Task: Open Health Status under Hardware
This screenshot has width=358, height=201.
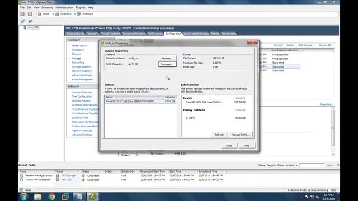Action: (79, 46)
